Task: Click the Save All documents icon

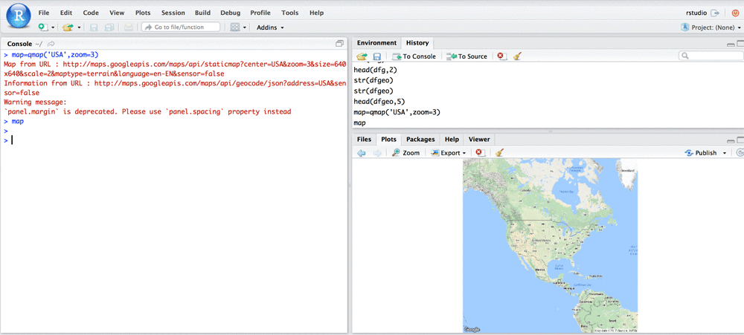Action: pyautogui.click(x=109, y=27)
